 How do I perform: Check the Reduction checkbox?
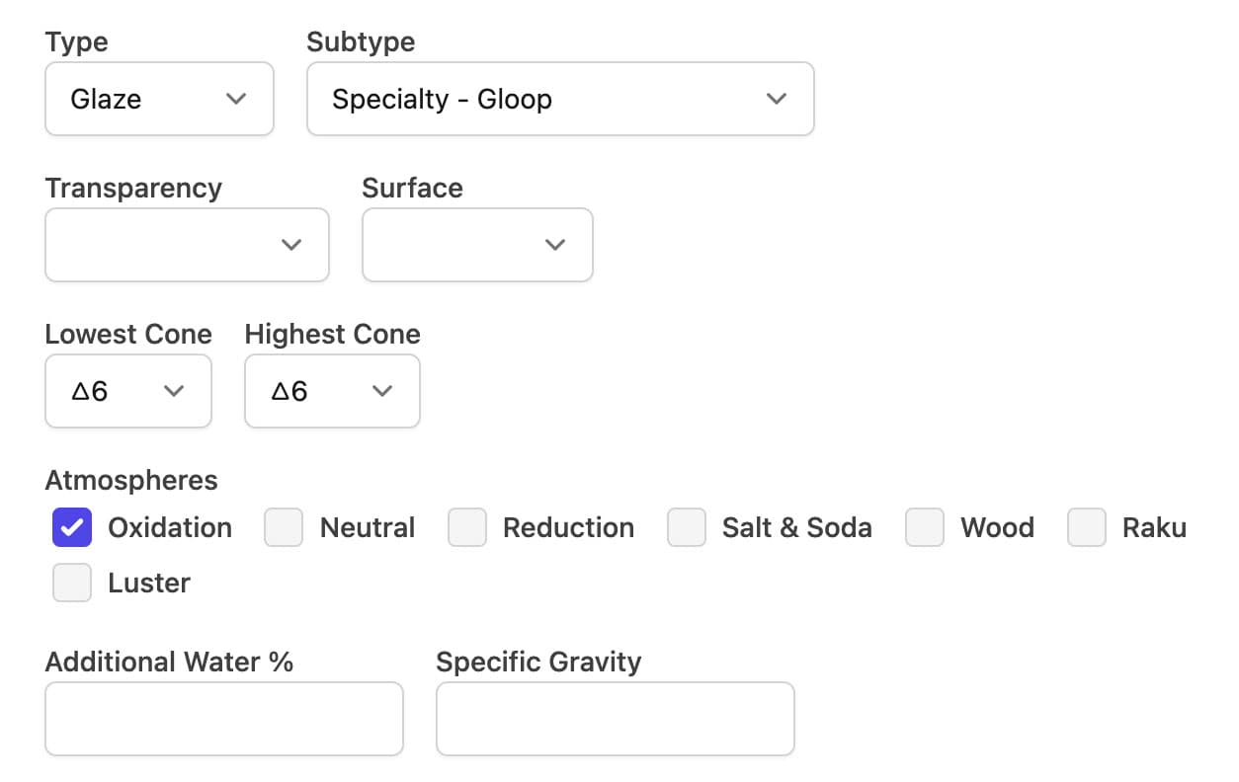(x=466, y=527)
